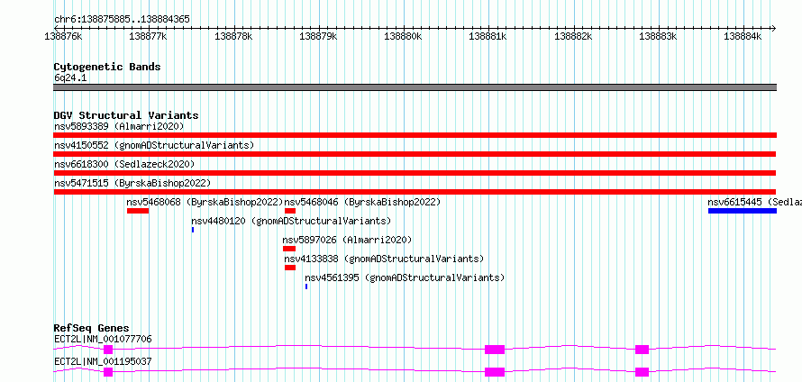This screenshot has height=382, width=802.
Task: Click the nsv4133838 (gnomADStructuralVariants) label
Action: pyautogui.click(x=384, y=259)
